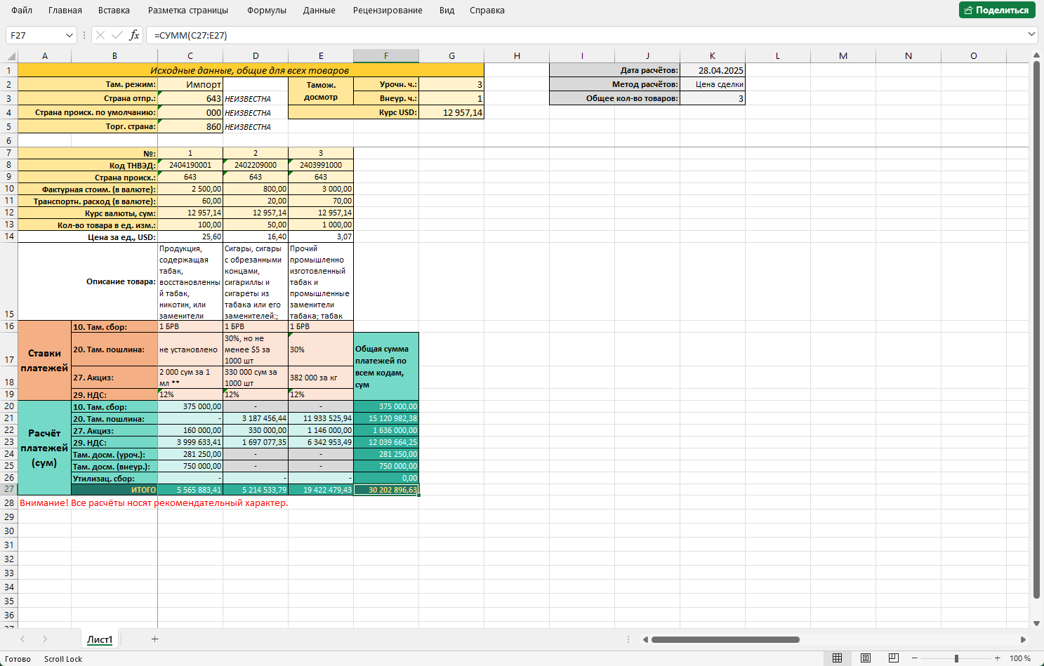Select row 15 by its row header
This screenshot has height=666, width=1044.
tap(9, 281)
